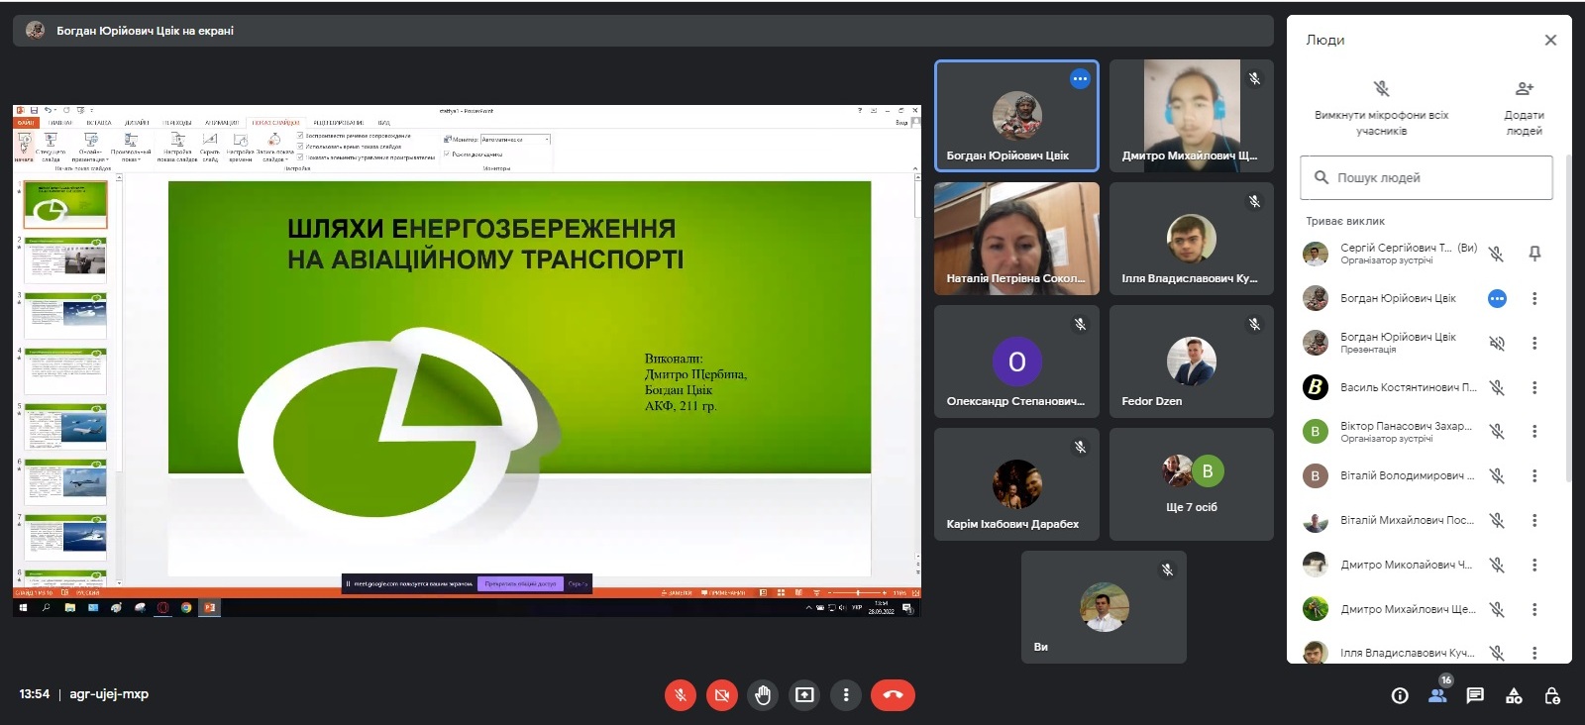Hang up the call
This screenshot has width=1585, height=725.
893,695
